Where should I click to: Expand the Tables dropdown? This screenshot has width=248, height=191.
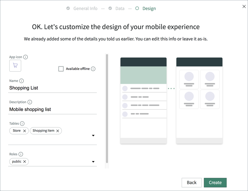tap(93, 135)
